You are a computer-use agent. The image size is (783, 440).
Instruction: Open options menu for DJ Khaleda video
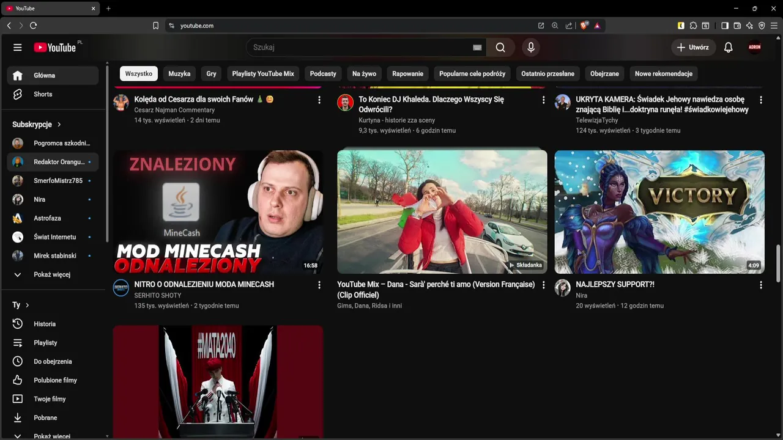[x=543, y=100]
